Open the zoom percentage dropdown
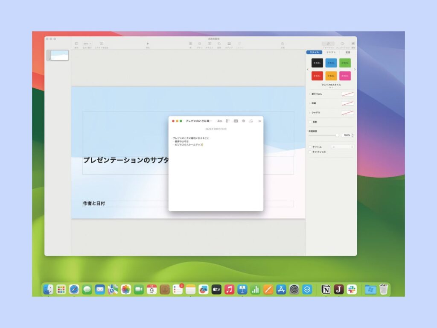 [87, 44]
